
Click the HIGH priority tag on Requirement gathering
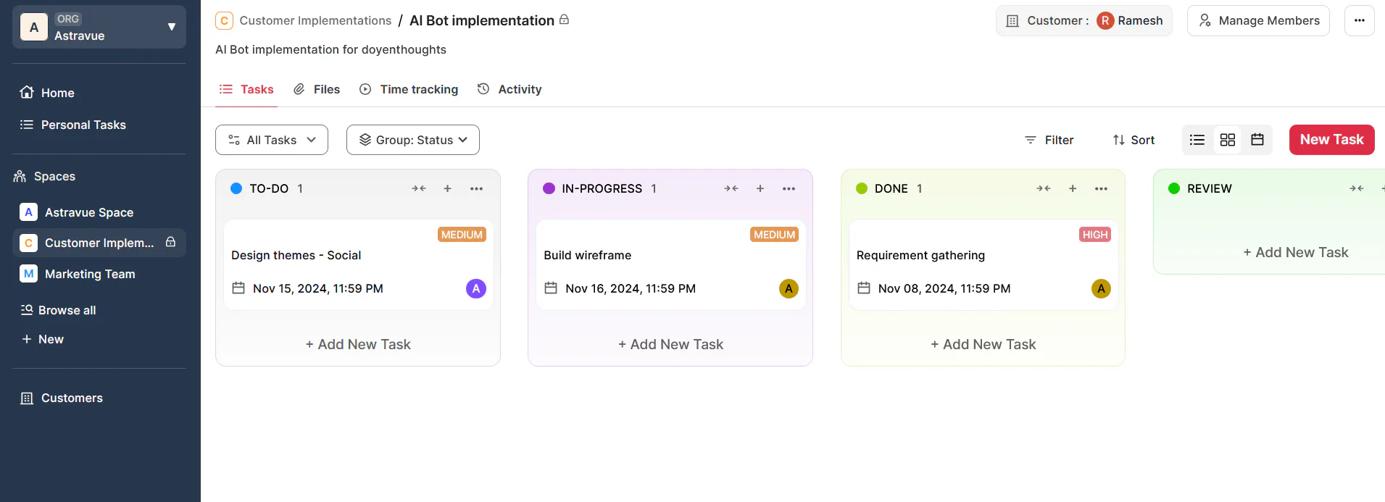pos(1095,235)
